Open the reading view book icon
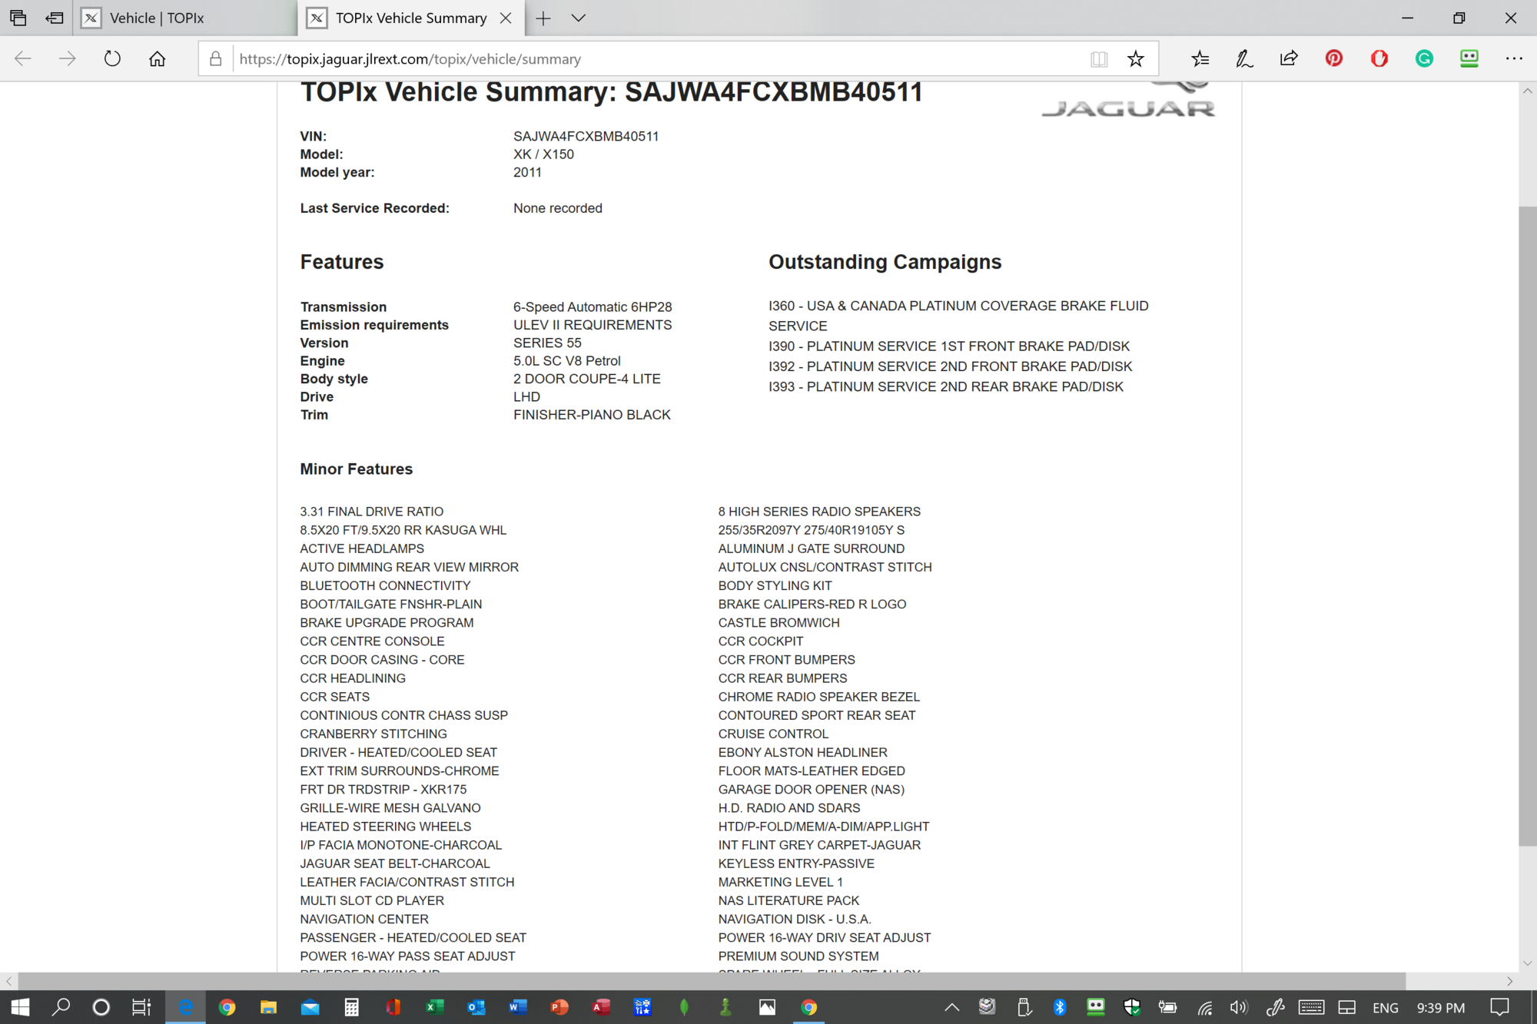This screenshot has height=1024, width=1537. [x=1099, y=59]
